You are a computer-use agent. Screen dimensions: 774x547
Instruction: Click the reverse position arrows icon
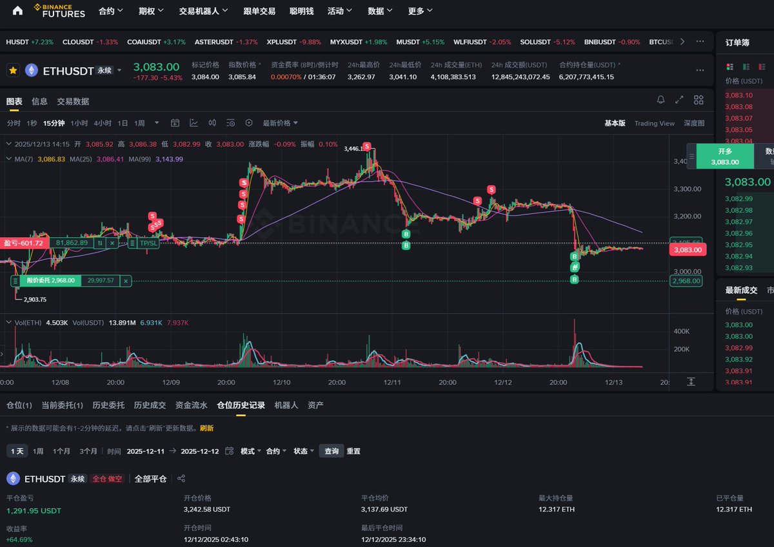[x=99, y=243]
